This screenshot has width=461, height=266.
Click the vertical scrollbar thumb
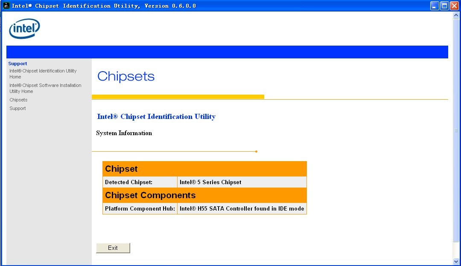coord(456,130)
